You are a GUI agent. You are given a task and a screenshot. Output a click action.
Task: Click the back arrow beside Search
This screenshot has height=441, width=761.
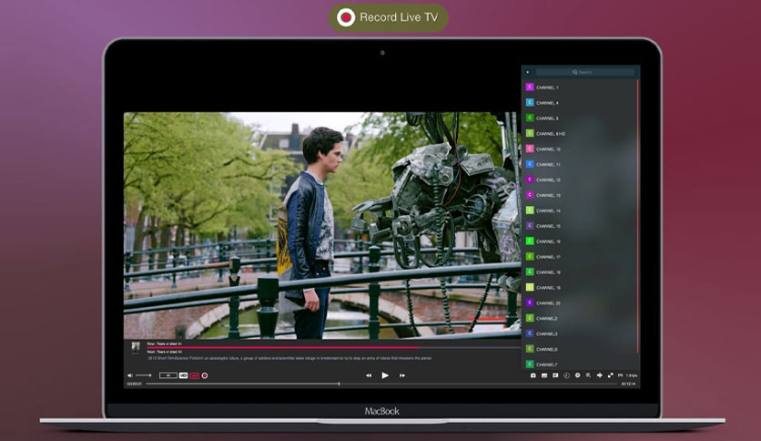[x=528, y=72]
